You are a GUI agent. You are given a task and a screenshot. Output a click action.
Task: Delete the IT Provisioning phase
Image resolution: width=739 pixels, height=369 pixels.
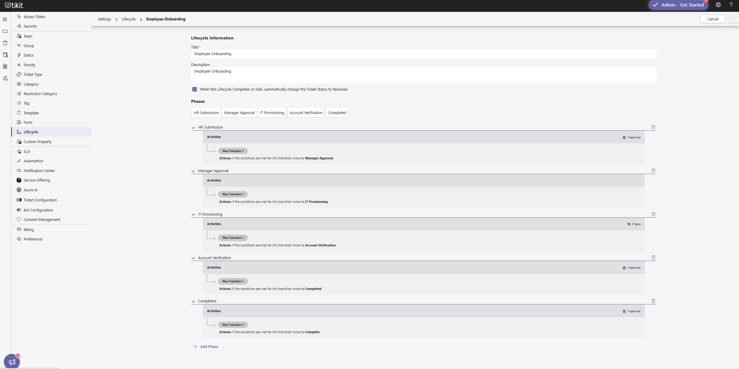[653, 214]
